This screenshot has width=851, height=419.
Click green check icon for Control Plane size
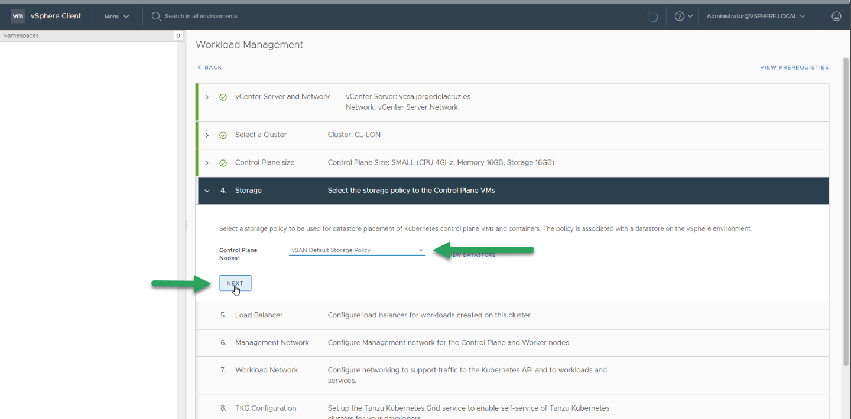click(x=223, y=163)
